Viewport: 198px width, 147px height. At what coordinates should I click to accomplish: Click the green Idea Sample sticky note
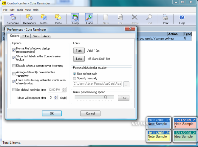click(x=185, y=136)
